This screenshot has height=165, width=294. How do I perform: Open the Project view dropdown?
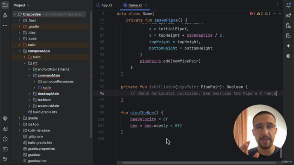[x=22, y=5]
